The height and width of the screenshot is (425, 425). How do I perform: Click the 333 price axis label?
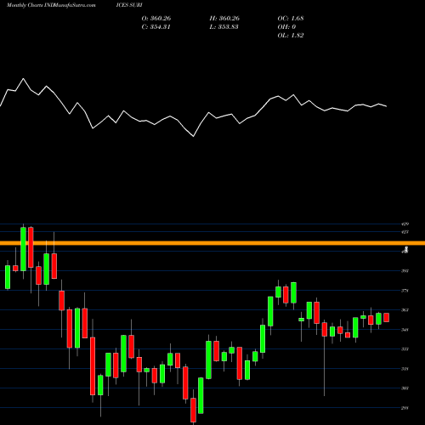(x=405, y=349)
